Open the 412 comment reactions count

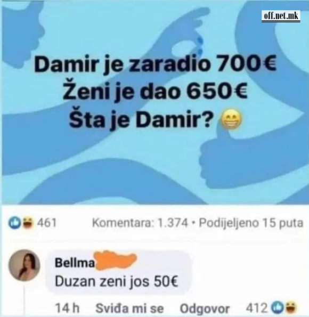(x=256, y=308)
